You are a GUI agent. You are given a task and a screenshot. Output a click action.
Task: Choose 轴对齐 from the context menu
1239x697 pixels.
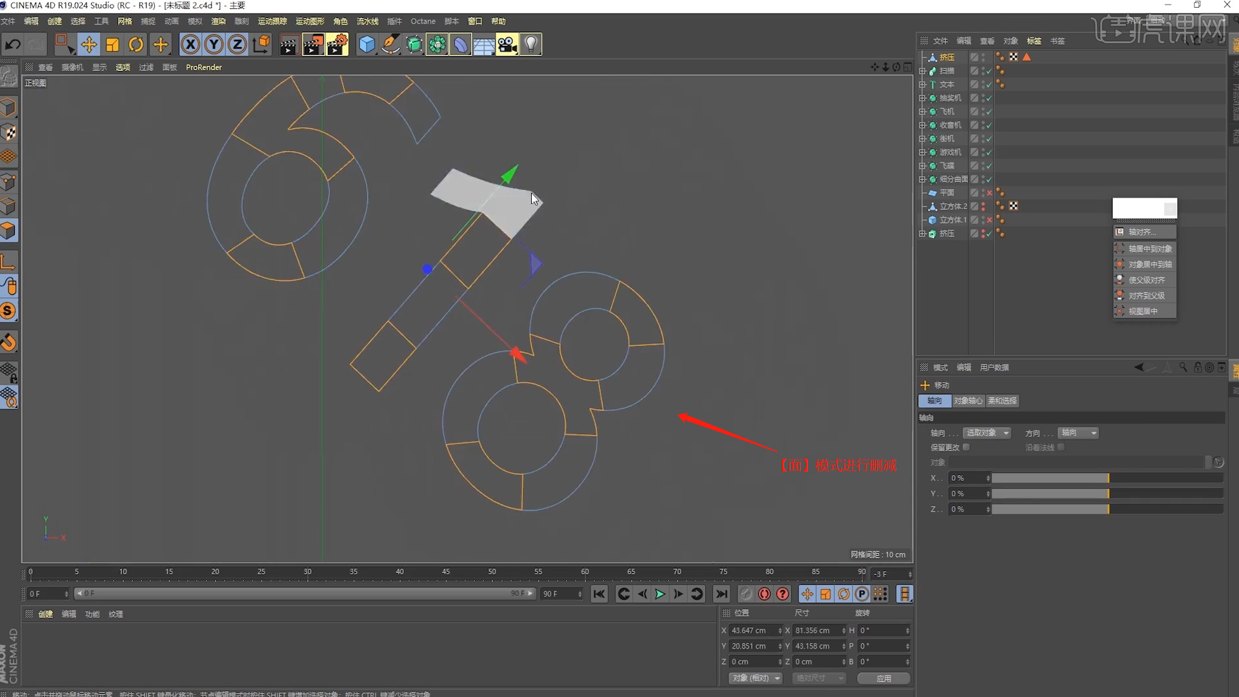[x=1144, y=231]
